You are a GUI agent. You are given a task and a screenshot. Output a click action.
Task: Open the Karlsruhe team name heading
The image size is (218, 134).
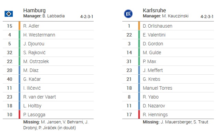tap(154, 11)
